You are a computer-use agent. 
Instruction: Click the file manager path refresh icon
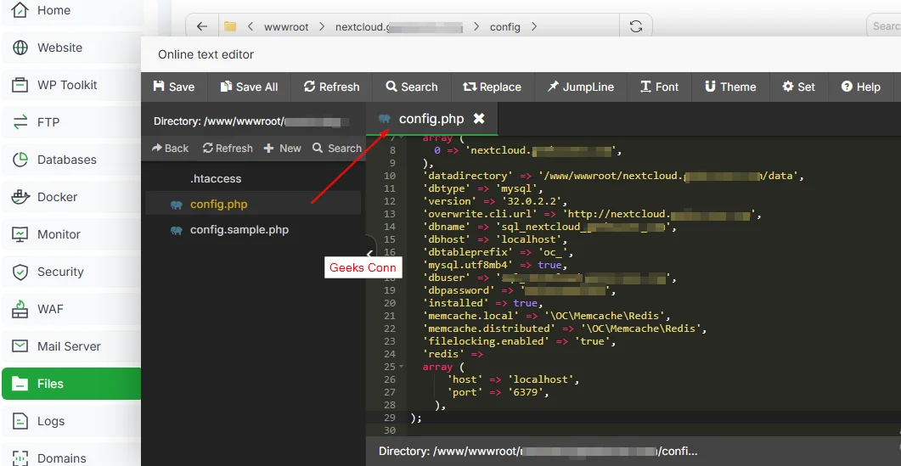click(635, 26)
